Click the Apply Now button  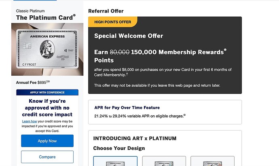47,141
